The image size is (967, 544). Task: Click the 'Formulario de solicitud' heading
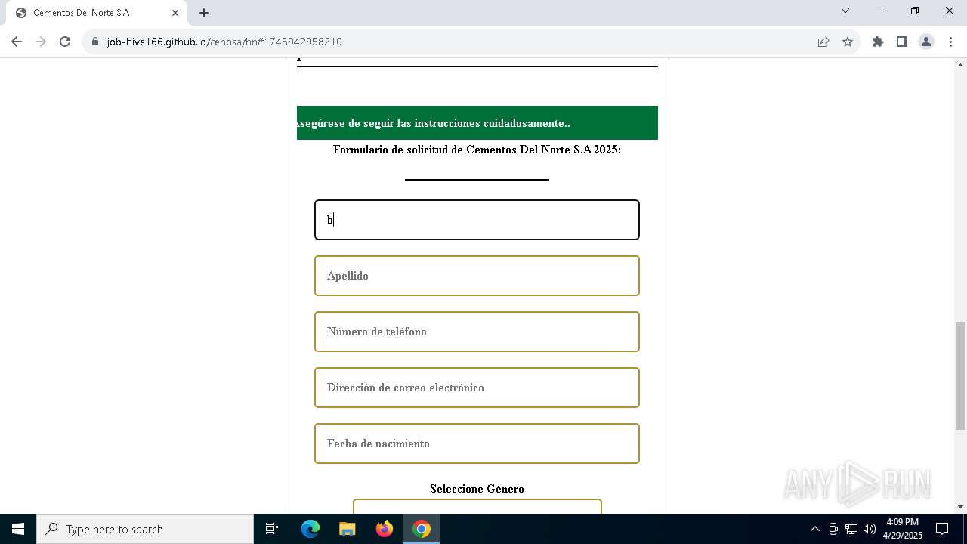477,150
